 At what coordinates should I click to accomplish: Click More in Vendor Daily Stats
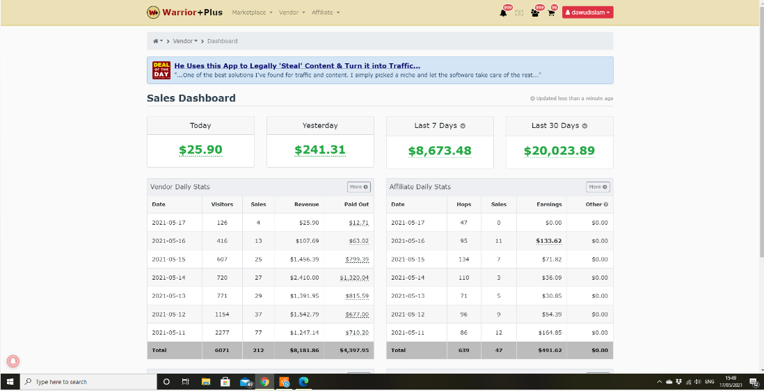tap(358, 187)
